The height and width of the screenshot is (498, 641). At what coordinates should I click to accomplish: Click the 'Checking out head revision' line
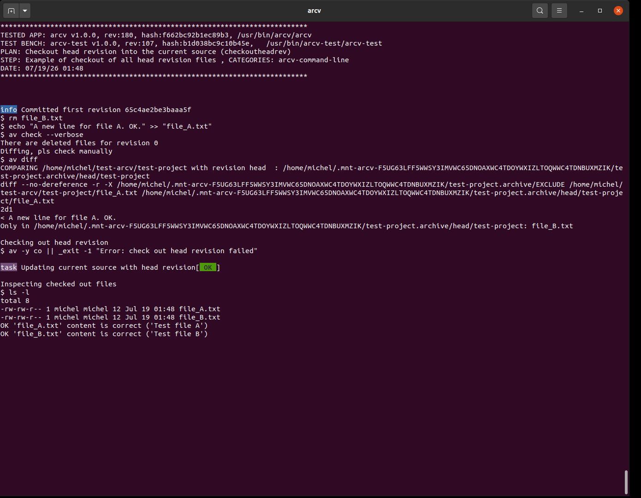pyautogui.click(x=54, y=243)
